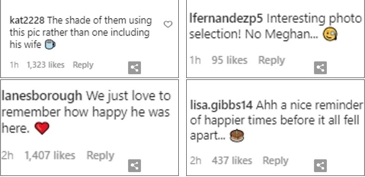Click share icon on lanesborough's comment
365x177 pixels.
135,165
